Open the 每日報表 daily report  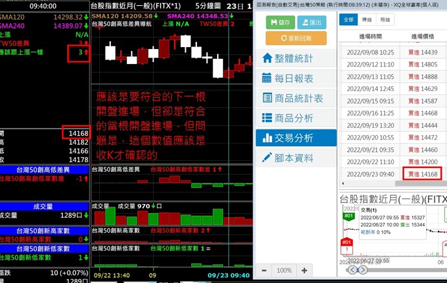coord(296,78)
